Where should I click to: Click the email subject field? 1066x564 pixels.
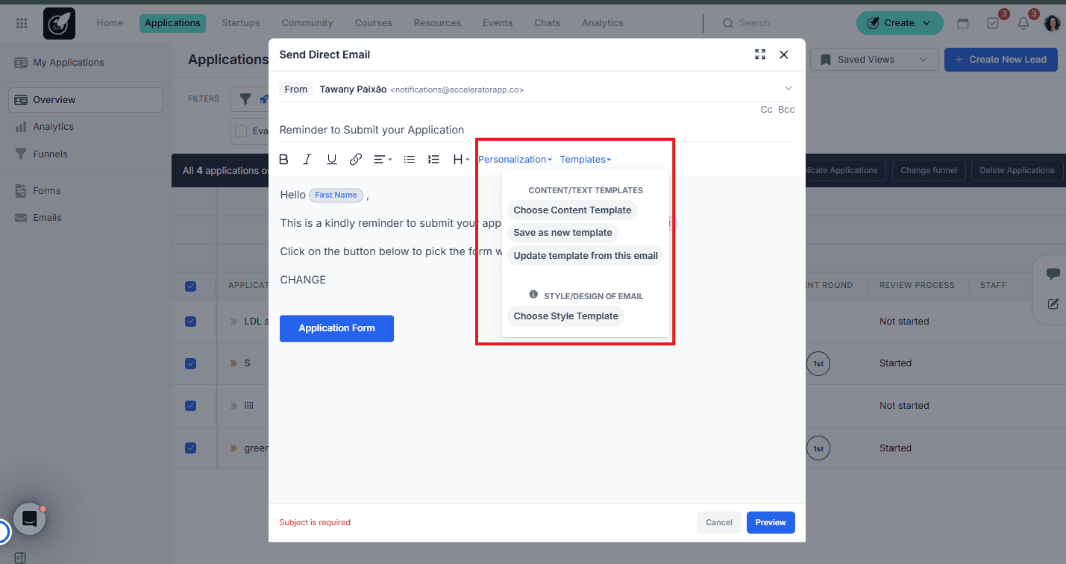pyautogui.click(x=537, y=130)
